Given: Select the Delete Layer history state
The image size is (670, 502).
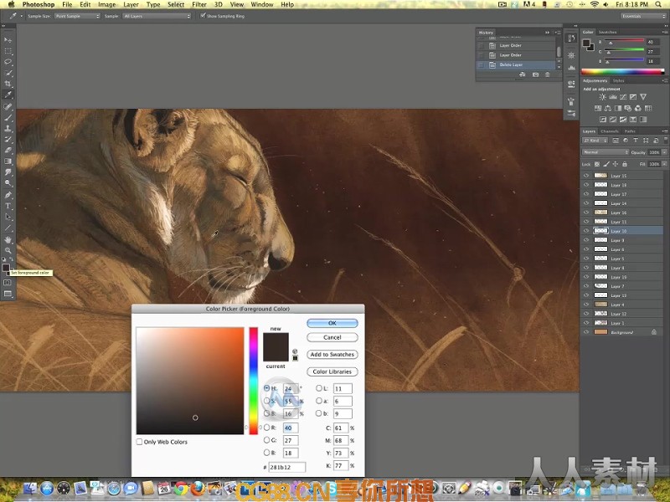Looking at the screenshot, I should pyautogui.click(x=516, y=65).
